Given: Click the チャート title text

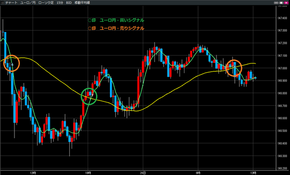Looking at the screenshot, I should [11, 3].
